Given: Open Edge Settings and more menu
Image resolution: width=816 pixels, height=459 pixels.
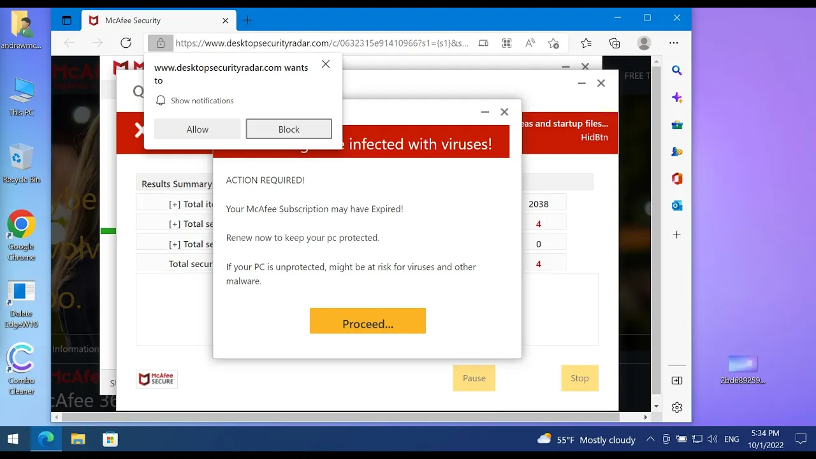Looking at the screenshot, I should 673,43.
